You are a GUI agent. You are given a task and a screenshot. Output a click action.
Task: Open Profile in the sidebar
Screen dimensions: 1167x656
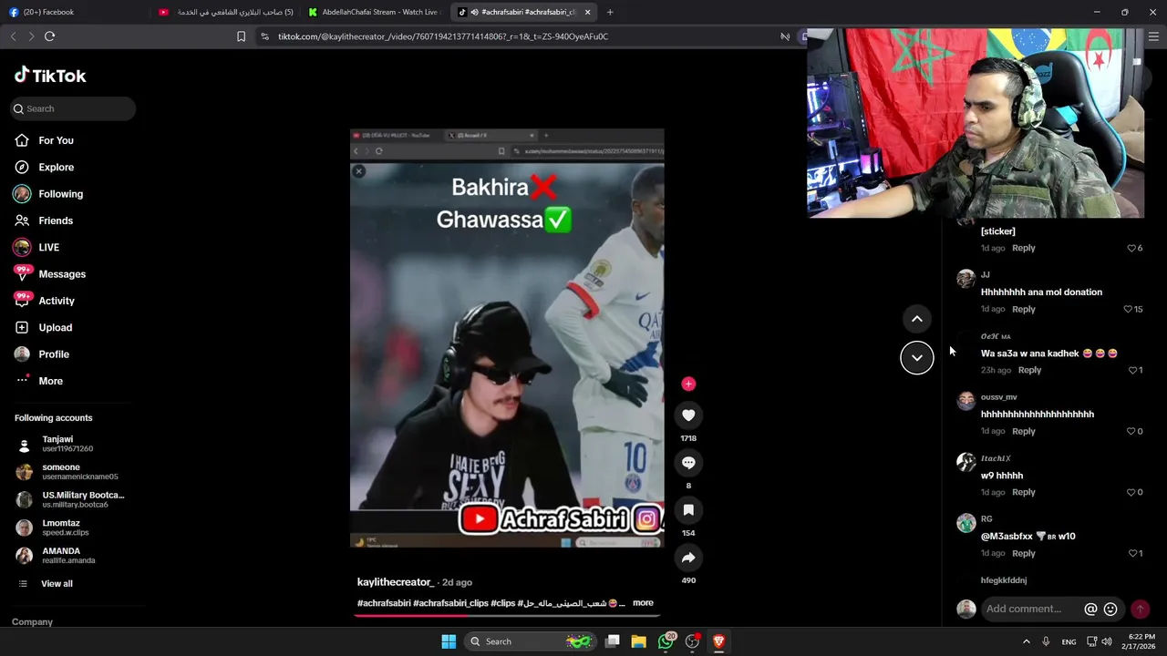click(53, 354)
